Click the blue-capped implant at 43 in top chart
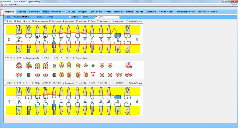Viewport: 238px width, 128px height. [54, 47]
